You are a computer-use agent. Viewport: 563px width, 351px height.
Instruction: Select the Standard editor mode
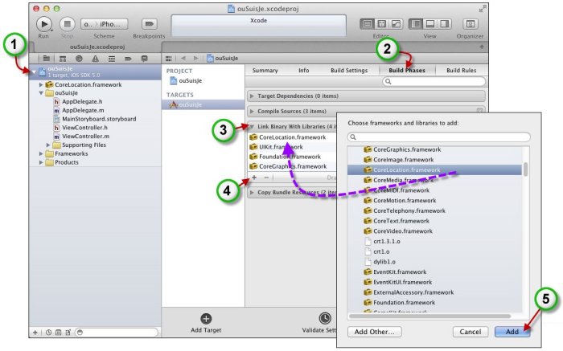click(x=368, y=24)
